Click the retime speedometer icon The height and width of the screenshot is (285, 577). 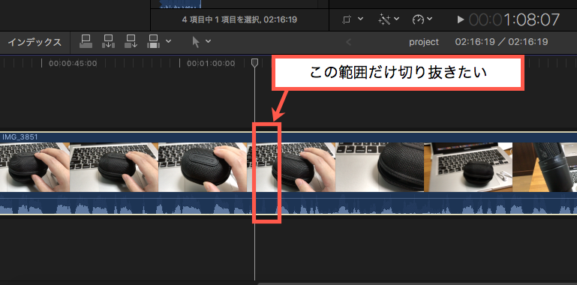tap(419, 19)
